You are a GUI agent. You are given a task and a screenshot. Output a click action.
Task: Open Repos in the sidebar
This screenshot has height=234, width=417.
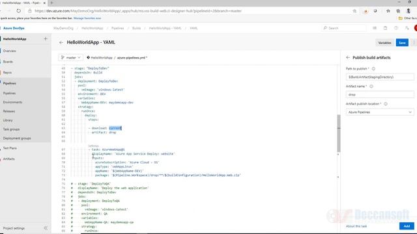(x=7, y=72)
